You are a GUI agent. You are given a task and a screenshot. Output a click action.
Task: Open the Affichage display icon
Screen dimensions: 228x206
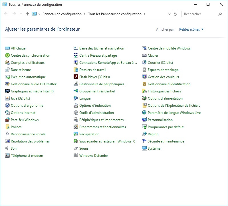[7, 48]
